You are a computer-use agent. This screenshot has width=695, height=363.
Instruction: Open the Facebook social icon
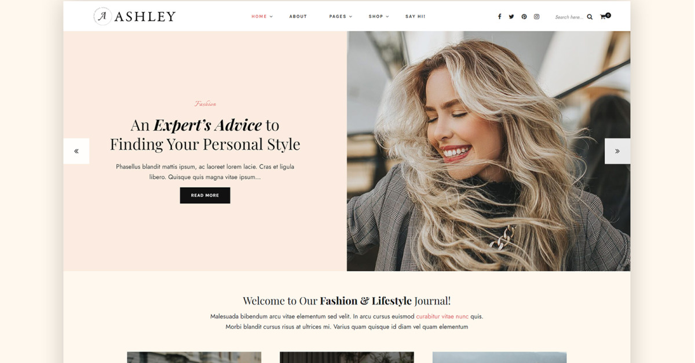point(499,17)
